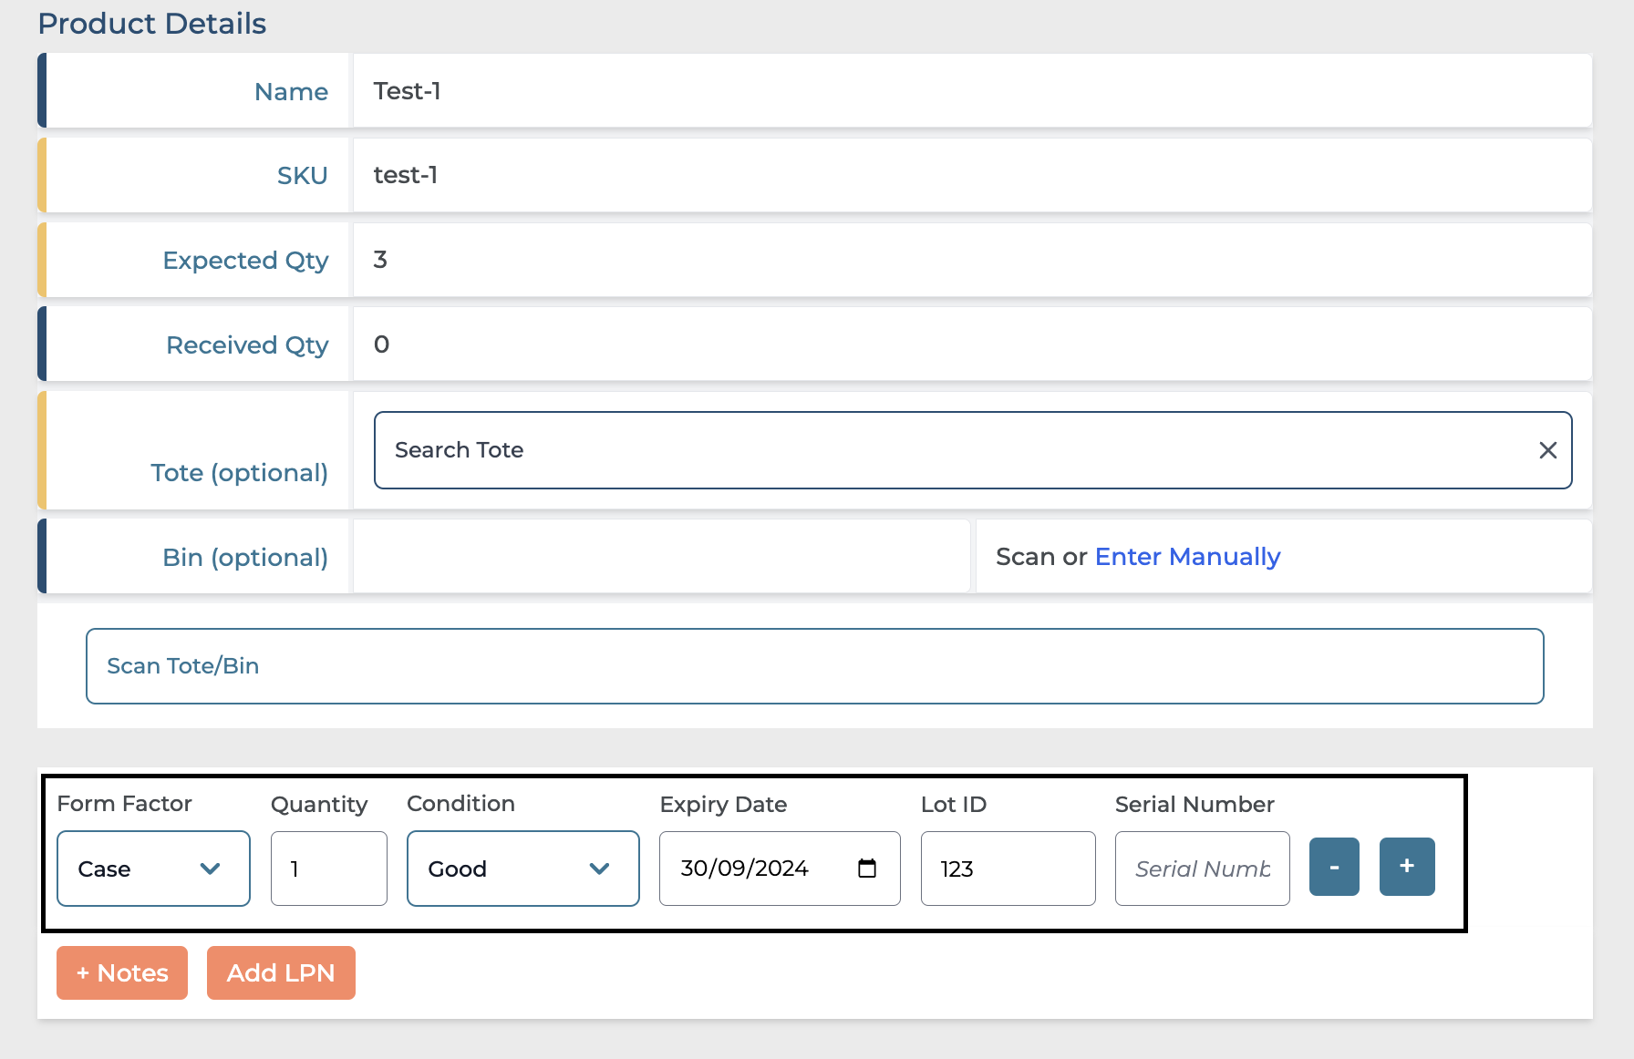Click the Search Tote combo box

[948, 450]
